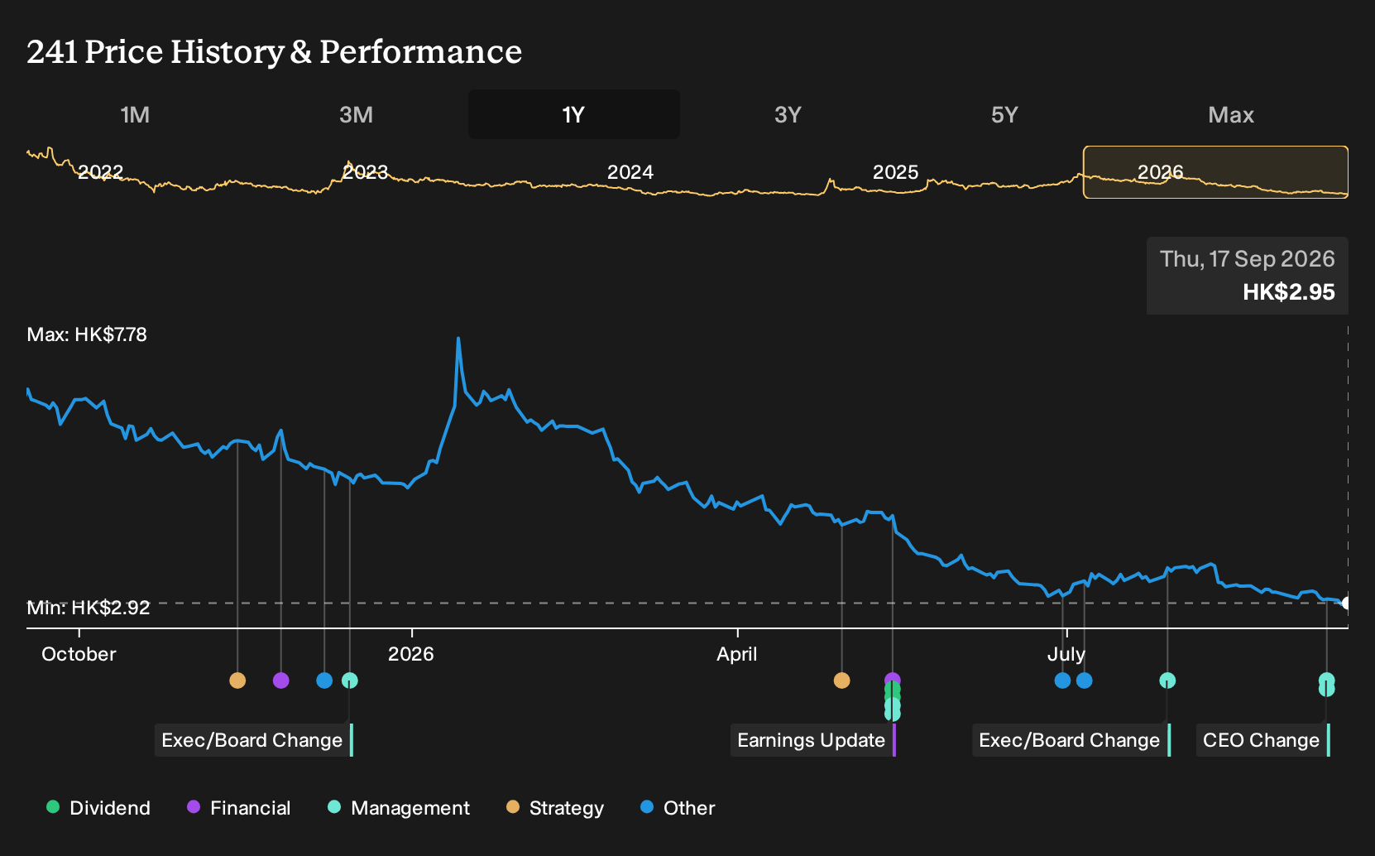Switch to the 3M time range tab
1375x856 pixels.
(356, 115)
